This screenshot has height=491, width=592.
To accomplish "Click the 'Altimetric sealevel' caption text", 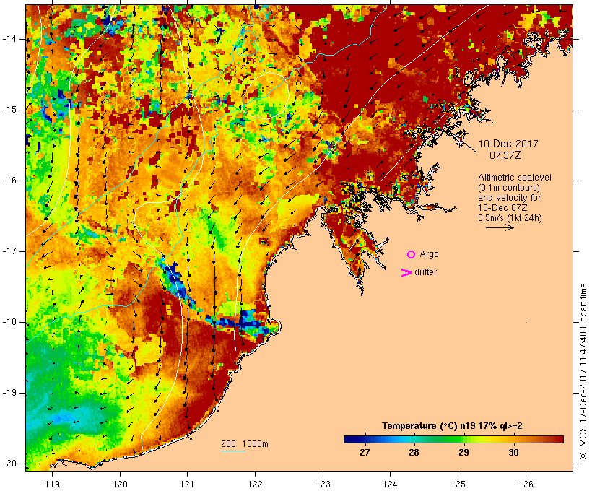I will click(515, 178).
